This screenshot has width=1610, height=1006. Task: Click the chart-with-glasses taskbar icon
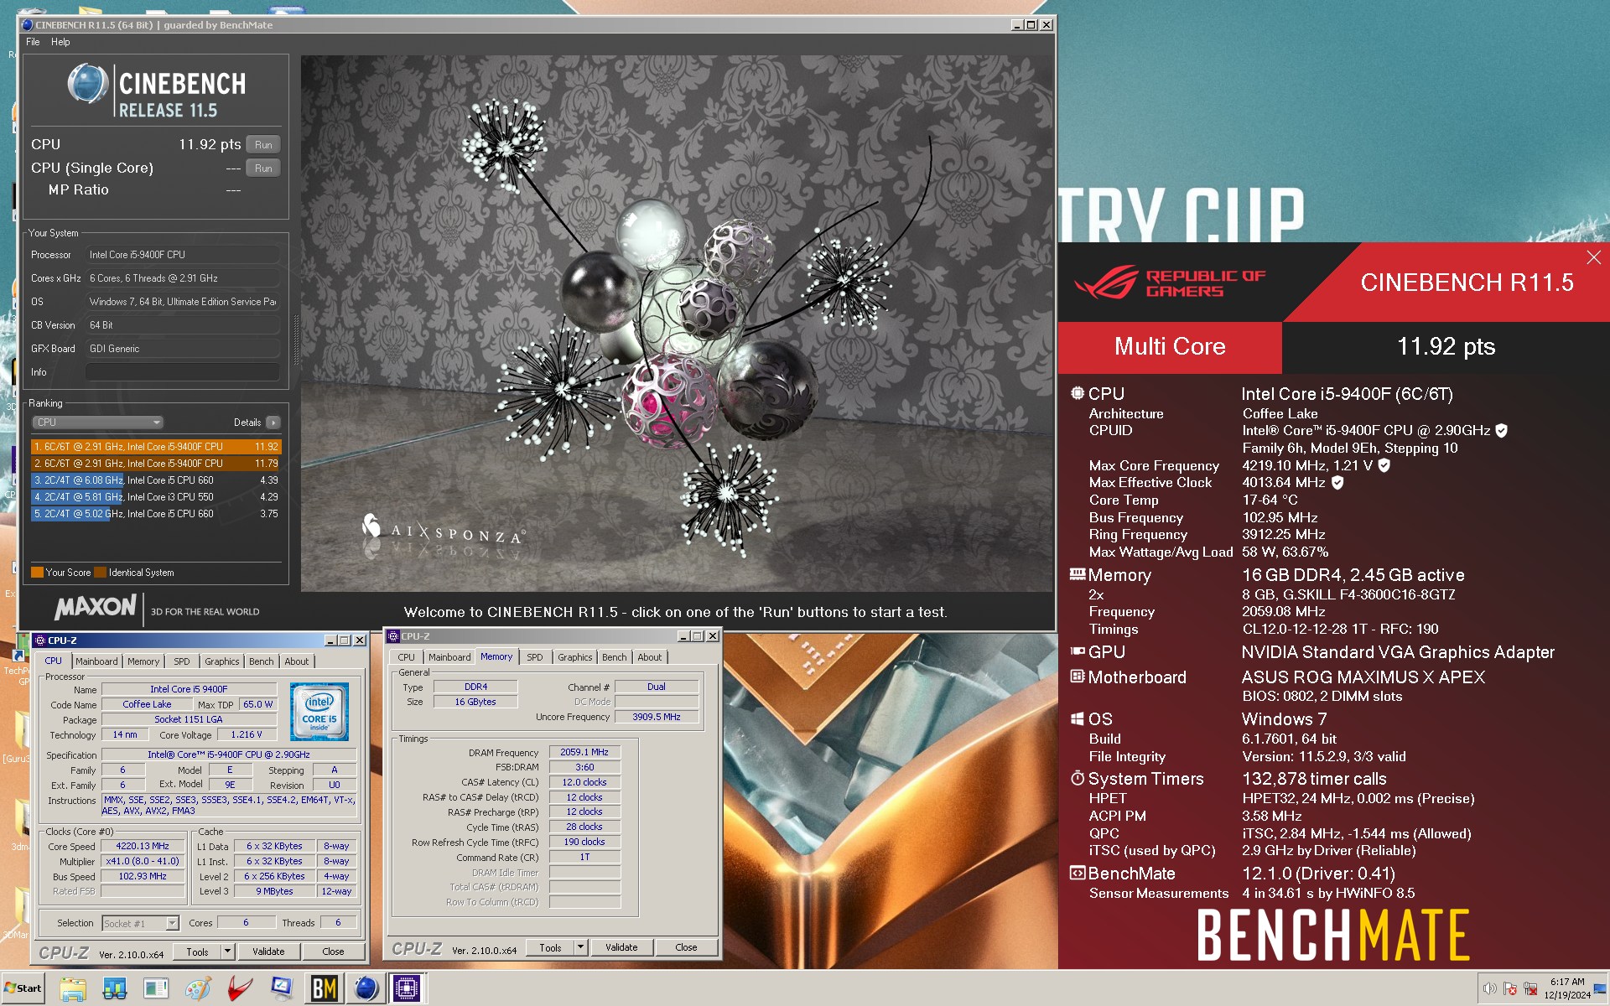115,989
